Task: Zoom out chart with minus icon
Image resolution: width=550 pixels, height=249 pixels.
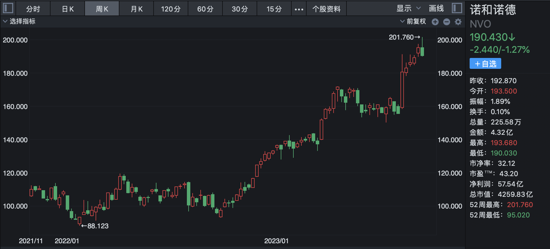Action: [x=447, y=22]
